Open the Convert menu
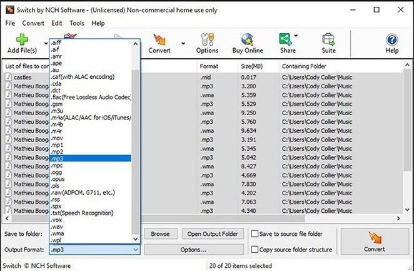The height and width of the screenshot is (271, 414). point(33,23)
